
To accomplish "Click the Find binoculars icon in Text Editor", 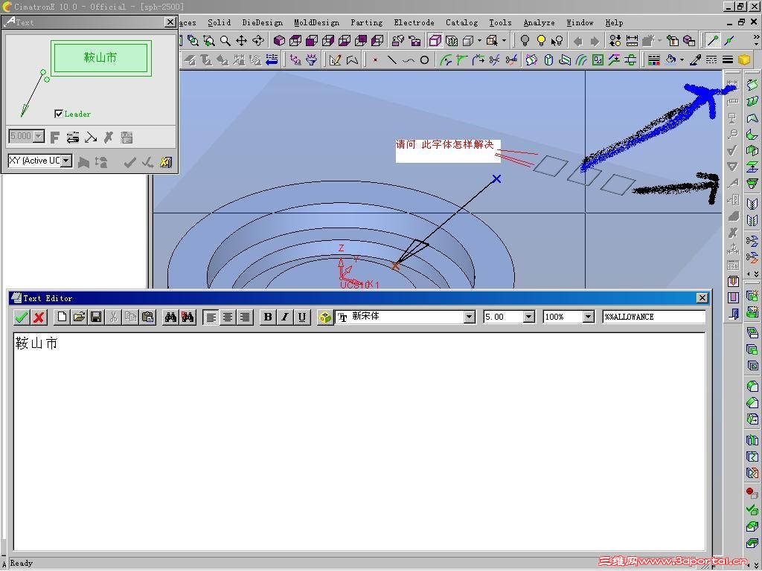I will (170, 317).
